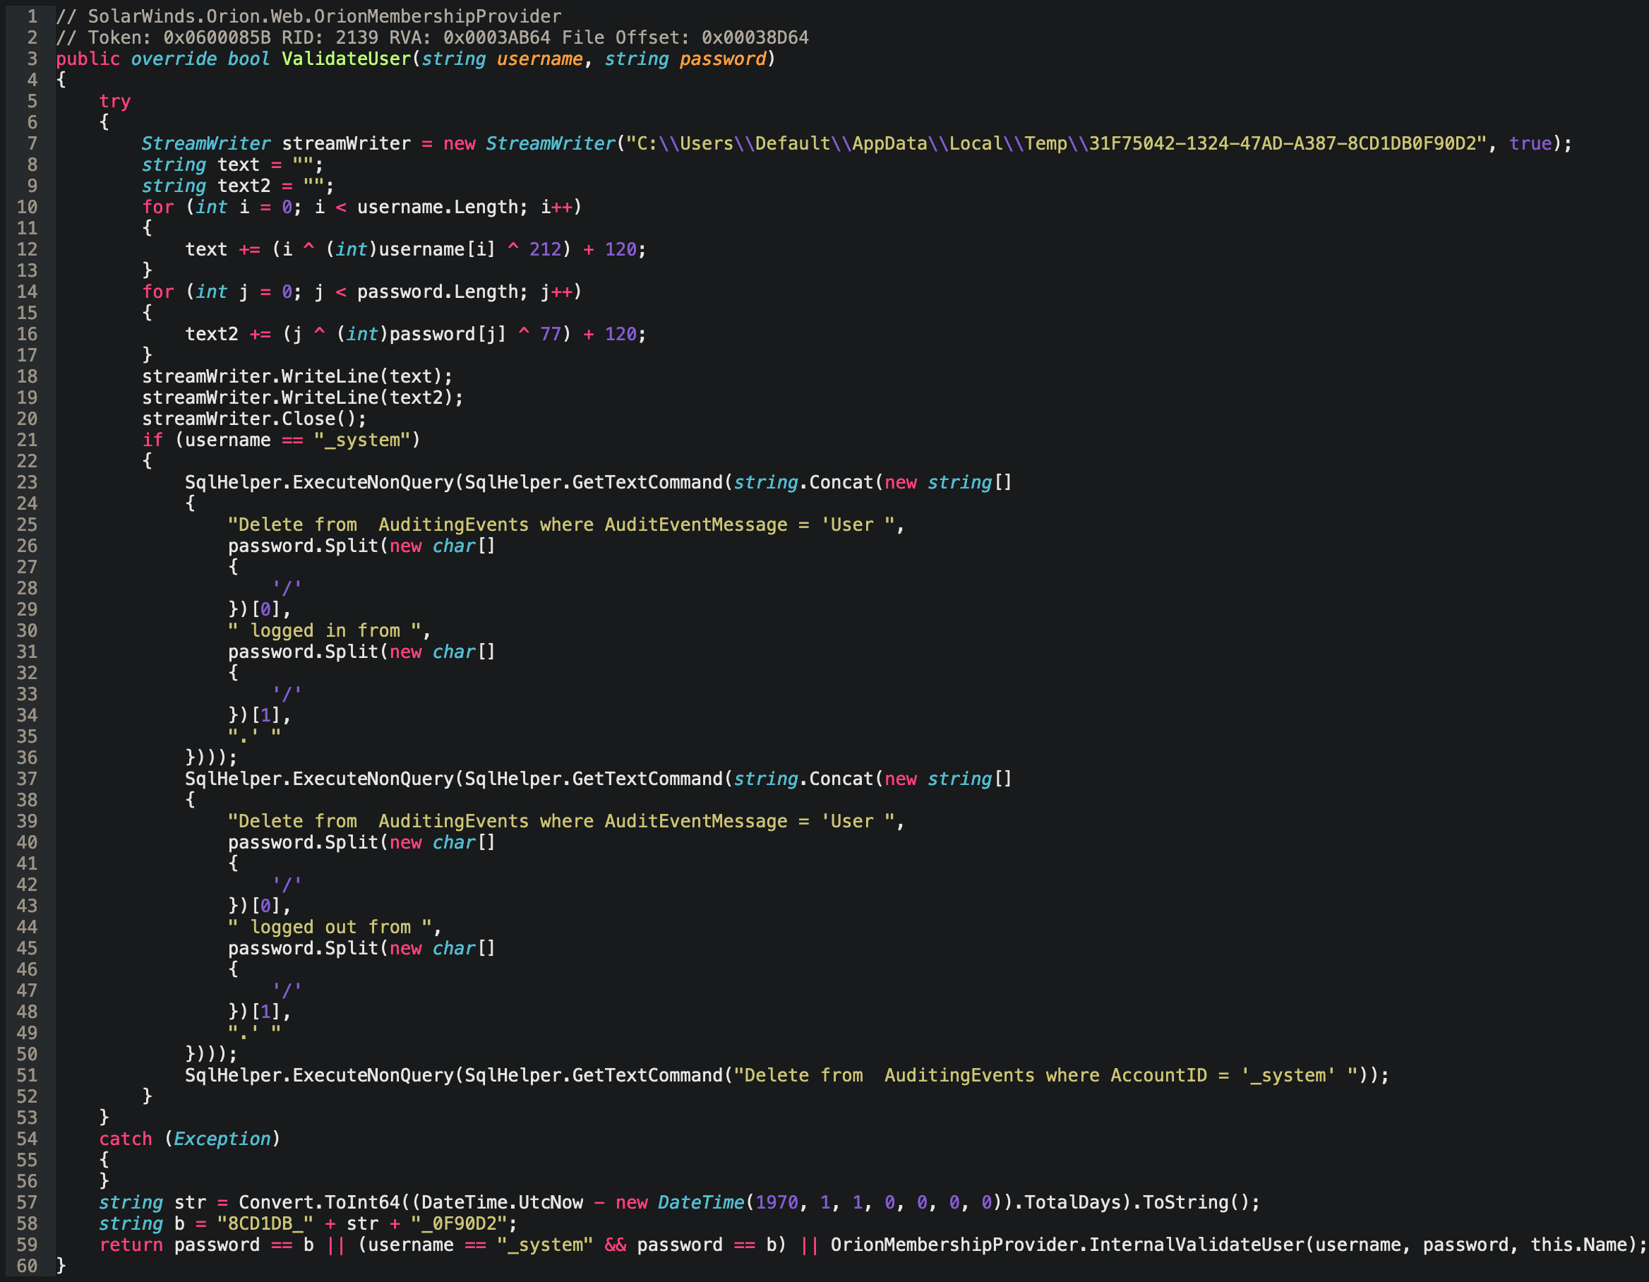Click line number 21 in the gutter

[28, 441]
